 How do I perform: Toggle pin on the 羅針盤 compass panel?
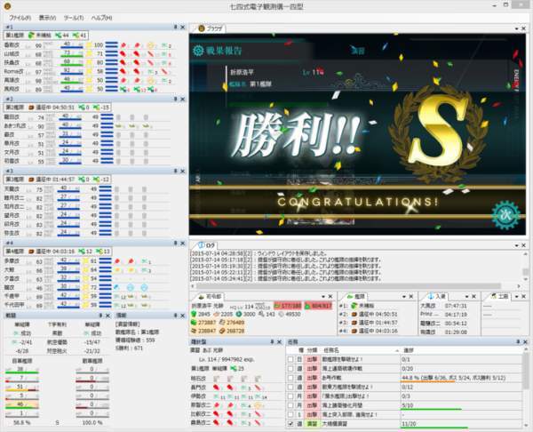(x=272, y=341)
